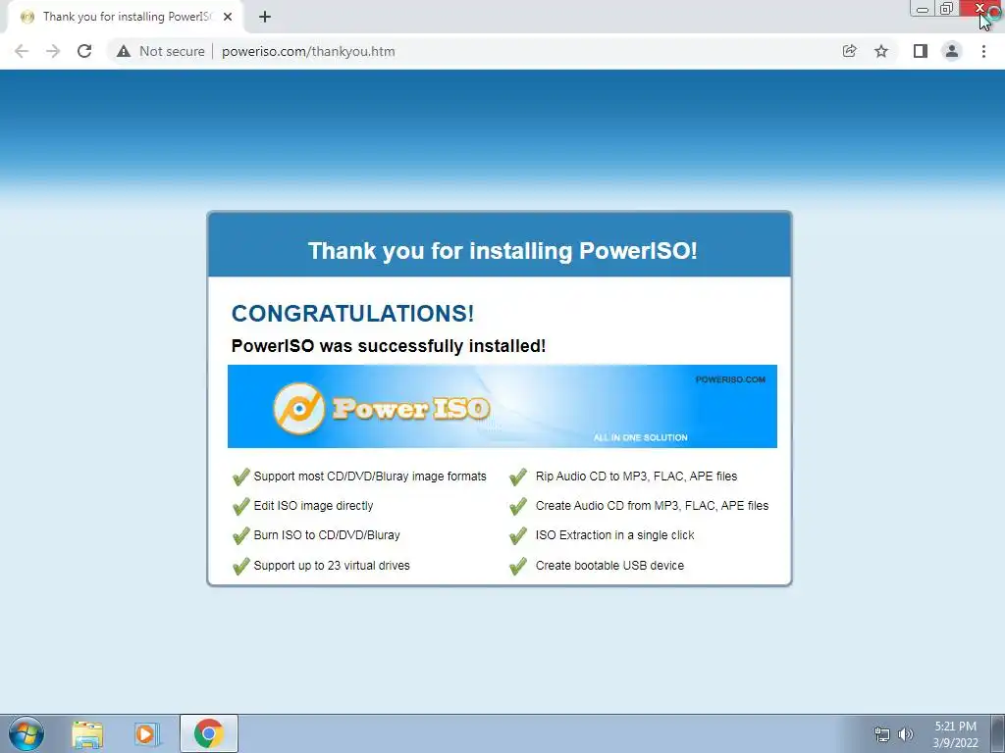Click 'Create bootable USB device' text
Screen dimensions: 1005x753
(x=609, y=565)
